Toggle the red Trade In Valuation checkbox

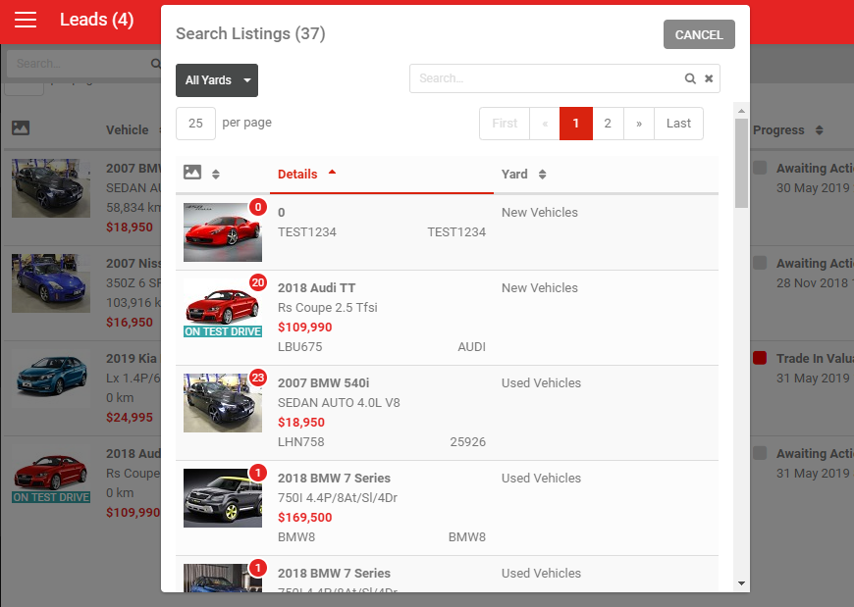[x=760, y=358]
